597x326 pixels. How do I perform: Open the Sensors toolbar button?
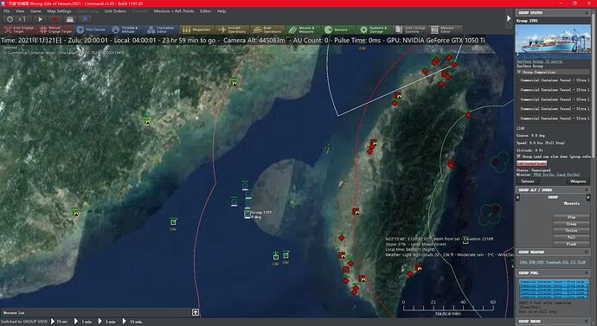(337, 29)
